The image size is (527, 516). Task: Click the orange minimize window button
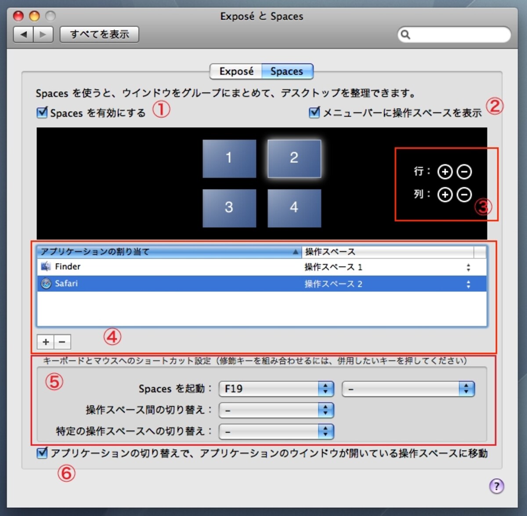pyautogui.click(x=34, y=16)
